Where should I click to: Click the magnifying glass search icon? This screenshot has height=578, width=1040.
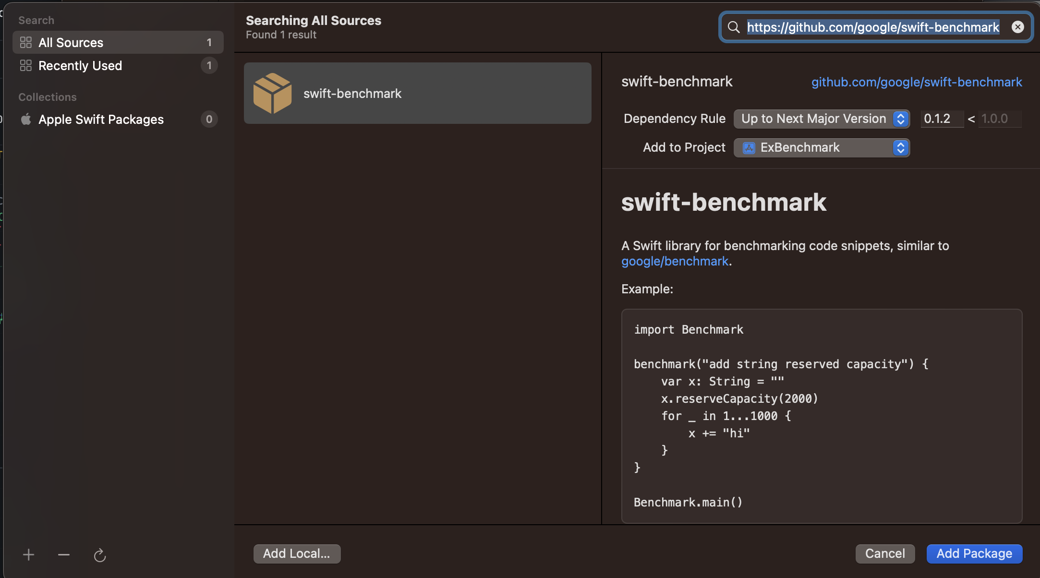[x=733, y=27]
